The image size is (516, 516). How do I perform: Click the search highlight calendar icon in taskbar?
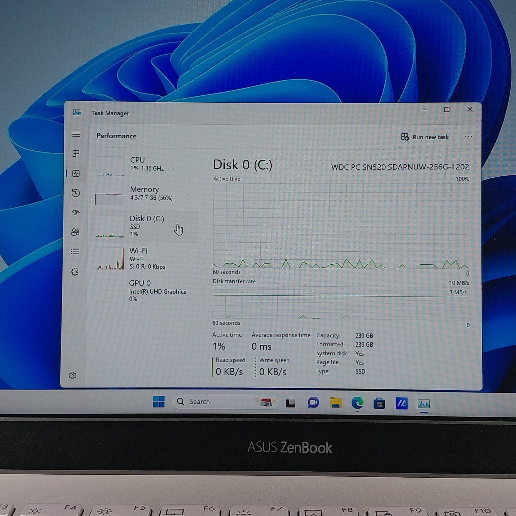click(266, 402)
